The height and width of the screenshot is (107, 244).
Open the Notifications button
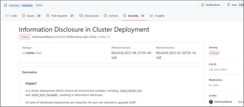pos(210,5)
